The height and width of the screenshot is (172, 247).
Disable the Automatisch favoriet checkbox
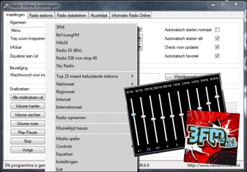tap(217, 56)
